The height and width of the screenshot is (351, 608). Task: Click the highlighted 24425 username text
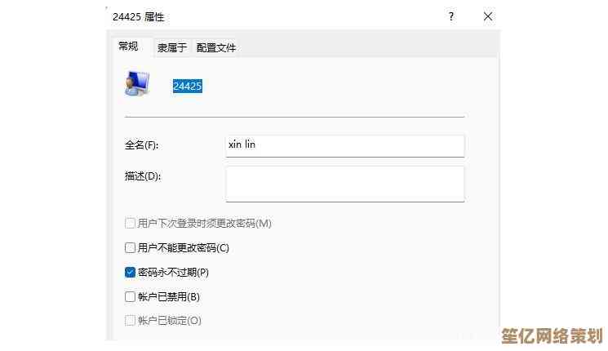[187, 86]
